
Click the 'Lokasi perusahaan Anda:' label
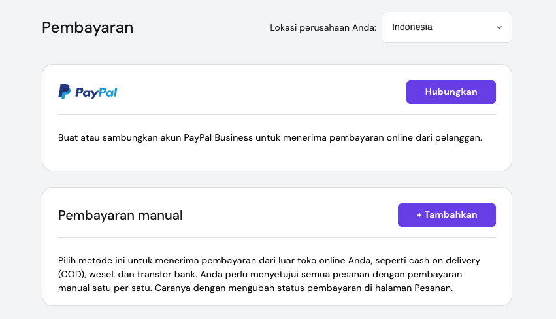[323, 27]
